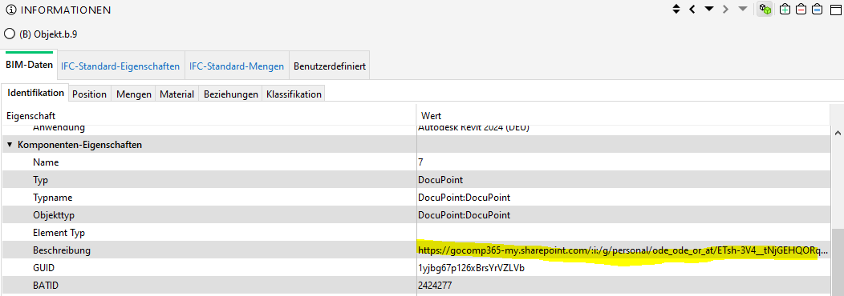
Task: Click the Autodesk Revit 2024 (DEU) value
Action: click(473, 128)
